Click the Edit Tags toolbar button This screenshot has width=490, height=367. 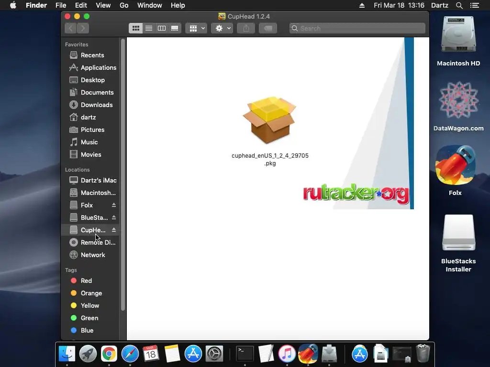point(268,28)
